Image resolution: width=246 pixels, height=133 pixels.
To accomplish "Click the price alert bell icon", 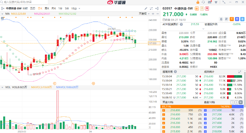I will pyautogui.click(x=221, y=19).
